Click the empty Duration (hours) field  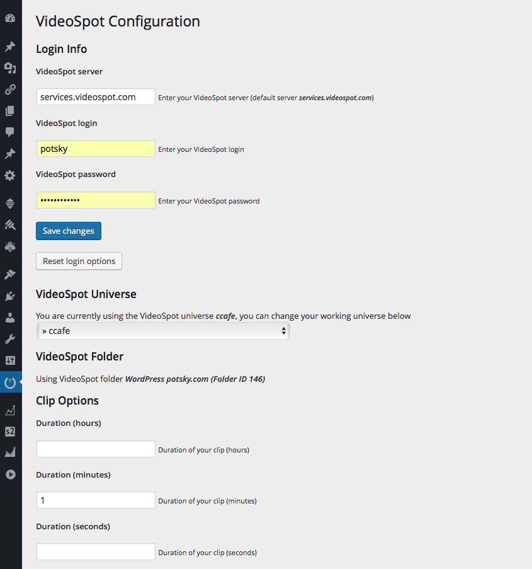(x=96, y=449)
